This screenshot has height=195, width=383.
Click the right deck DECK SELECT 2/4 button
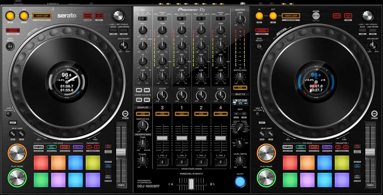coord(259,47)
